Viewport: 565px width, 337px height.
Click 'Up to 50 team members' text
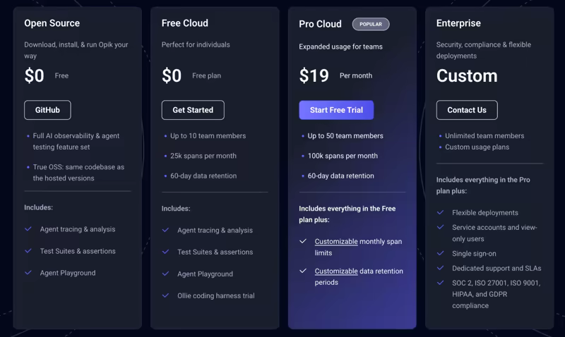[x=345, y=136]
